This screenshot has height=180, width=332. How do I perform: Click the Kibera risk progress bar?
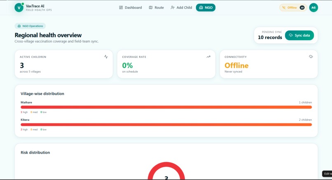tap(166, 125)
